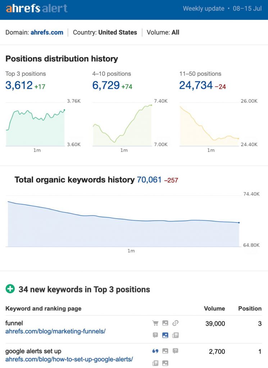Click the end dot of Top 3 positions line

(x=64, y=110)
